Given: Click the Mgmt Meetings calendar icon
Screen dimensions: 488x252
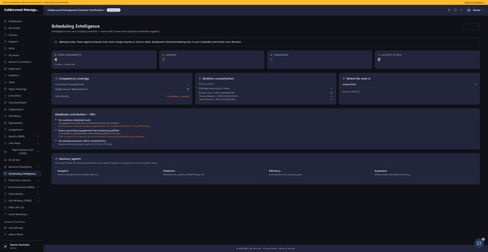Looking at the screenshot, I should click(x=5, y=89).
